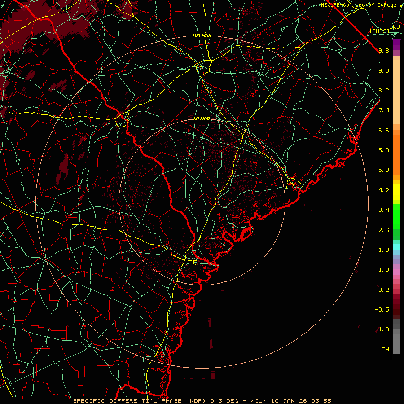Click the yellow segment of the color bar

pyautogui.click(x=396, y=192)
